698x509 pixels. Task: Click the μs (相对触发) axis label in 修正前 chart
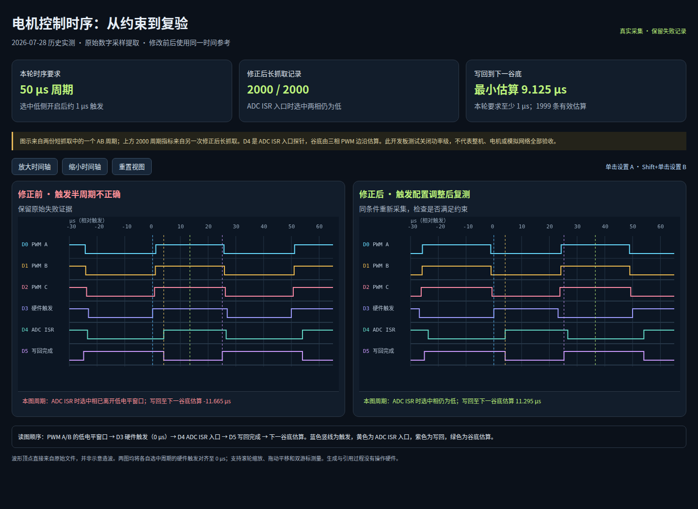(87, 221)
